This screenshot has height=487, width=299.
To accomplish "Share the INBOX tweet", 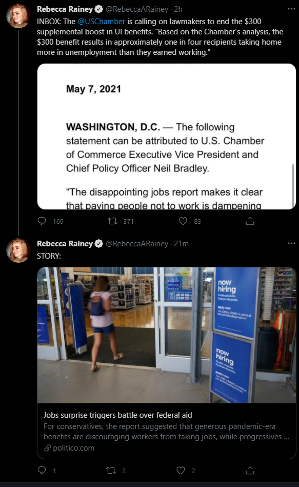I will pyautogui.click(x=250, y=221).
